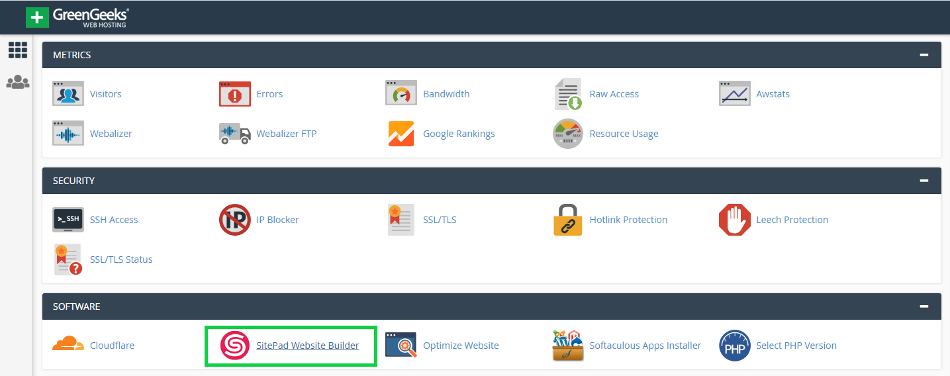
Task: Click the Errors warning icon
Action: (x=235, y=94)
